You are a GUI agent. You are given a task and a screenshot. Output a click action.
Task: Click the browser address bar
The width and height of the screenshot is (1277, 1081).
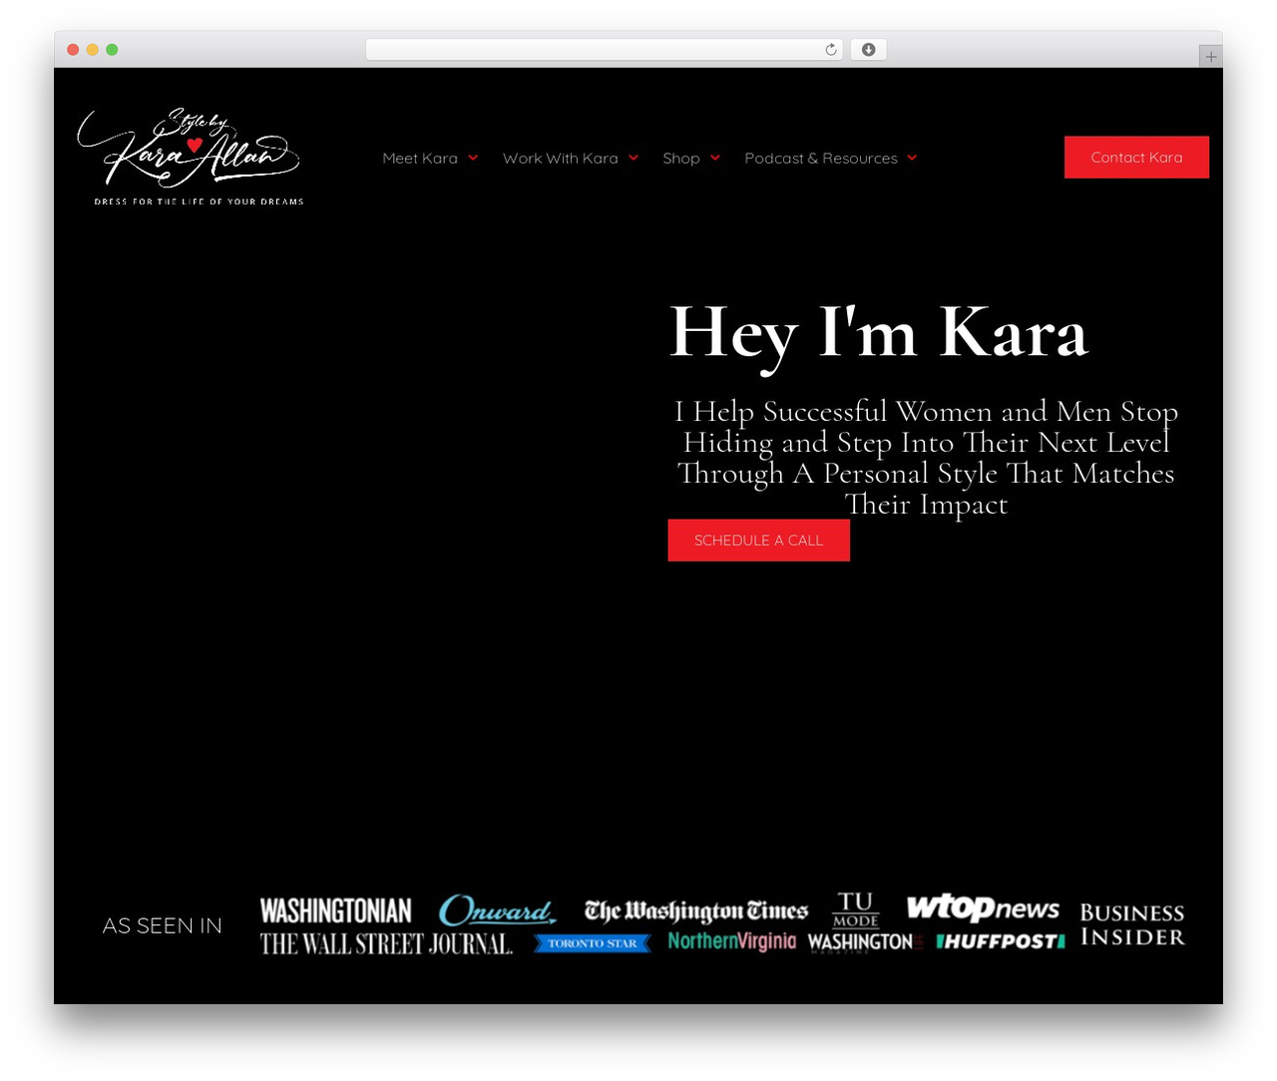[x=605, y=50]
